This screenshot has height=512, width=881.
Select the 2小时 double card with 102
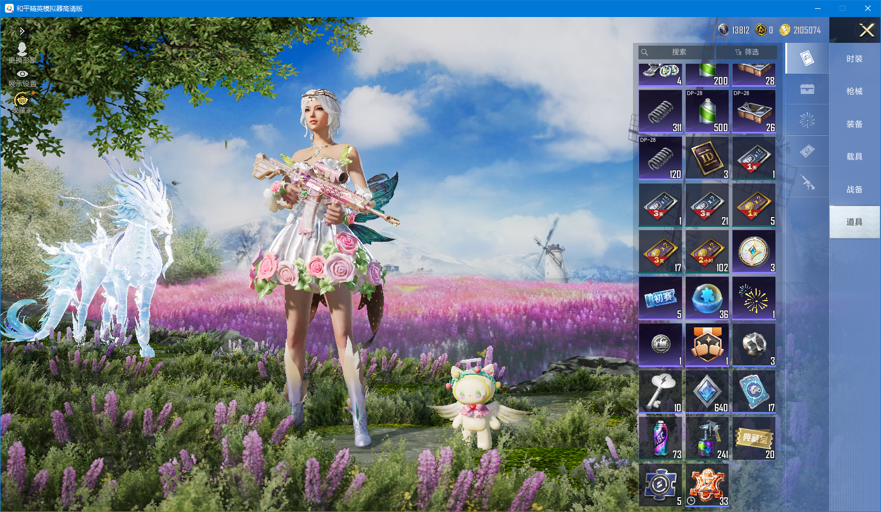coord(707,252)
